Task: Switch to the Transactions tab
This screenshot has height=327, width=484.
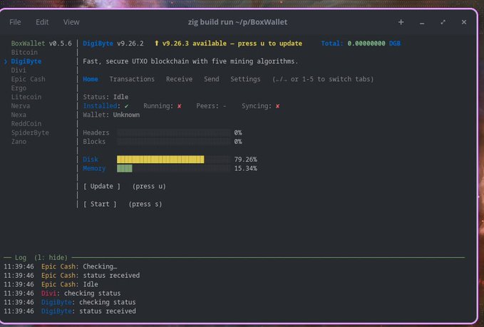Action: 132,79
